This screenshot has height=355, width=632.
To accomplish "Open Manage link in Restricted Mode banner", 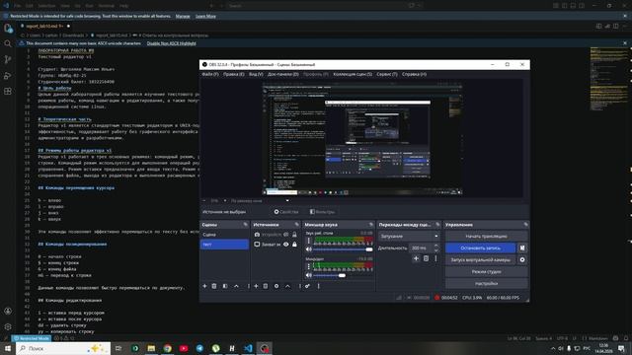I will [x=183, y=16].
